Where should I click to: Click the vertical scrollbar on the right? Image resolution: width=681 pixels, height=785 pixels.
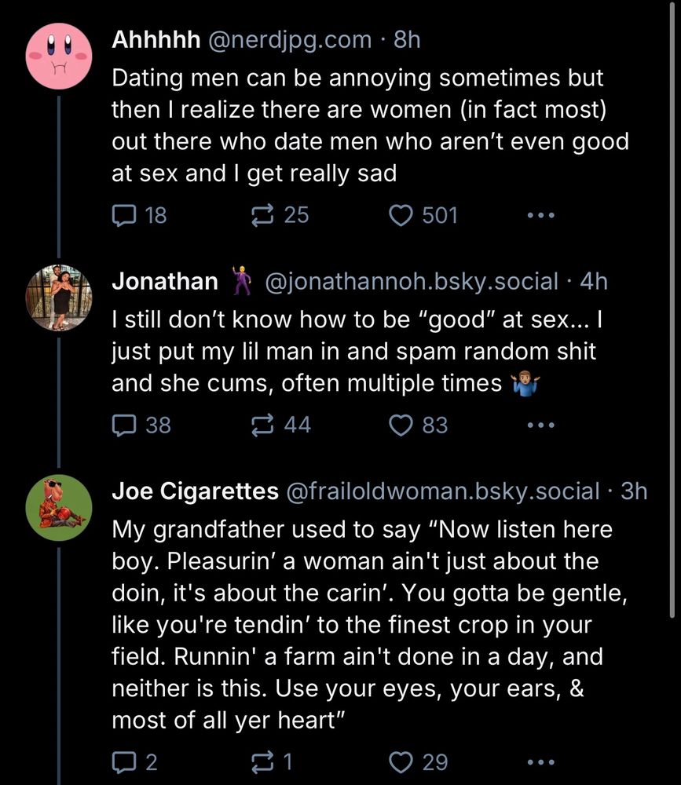pyautogui.click(x=672, y=314)
